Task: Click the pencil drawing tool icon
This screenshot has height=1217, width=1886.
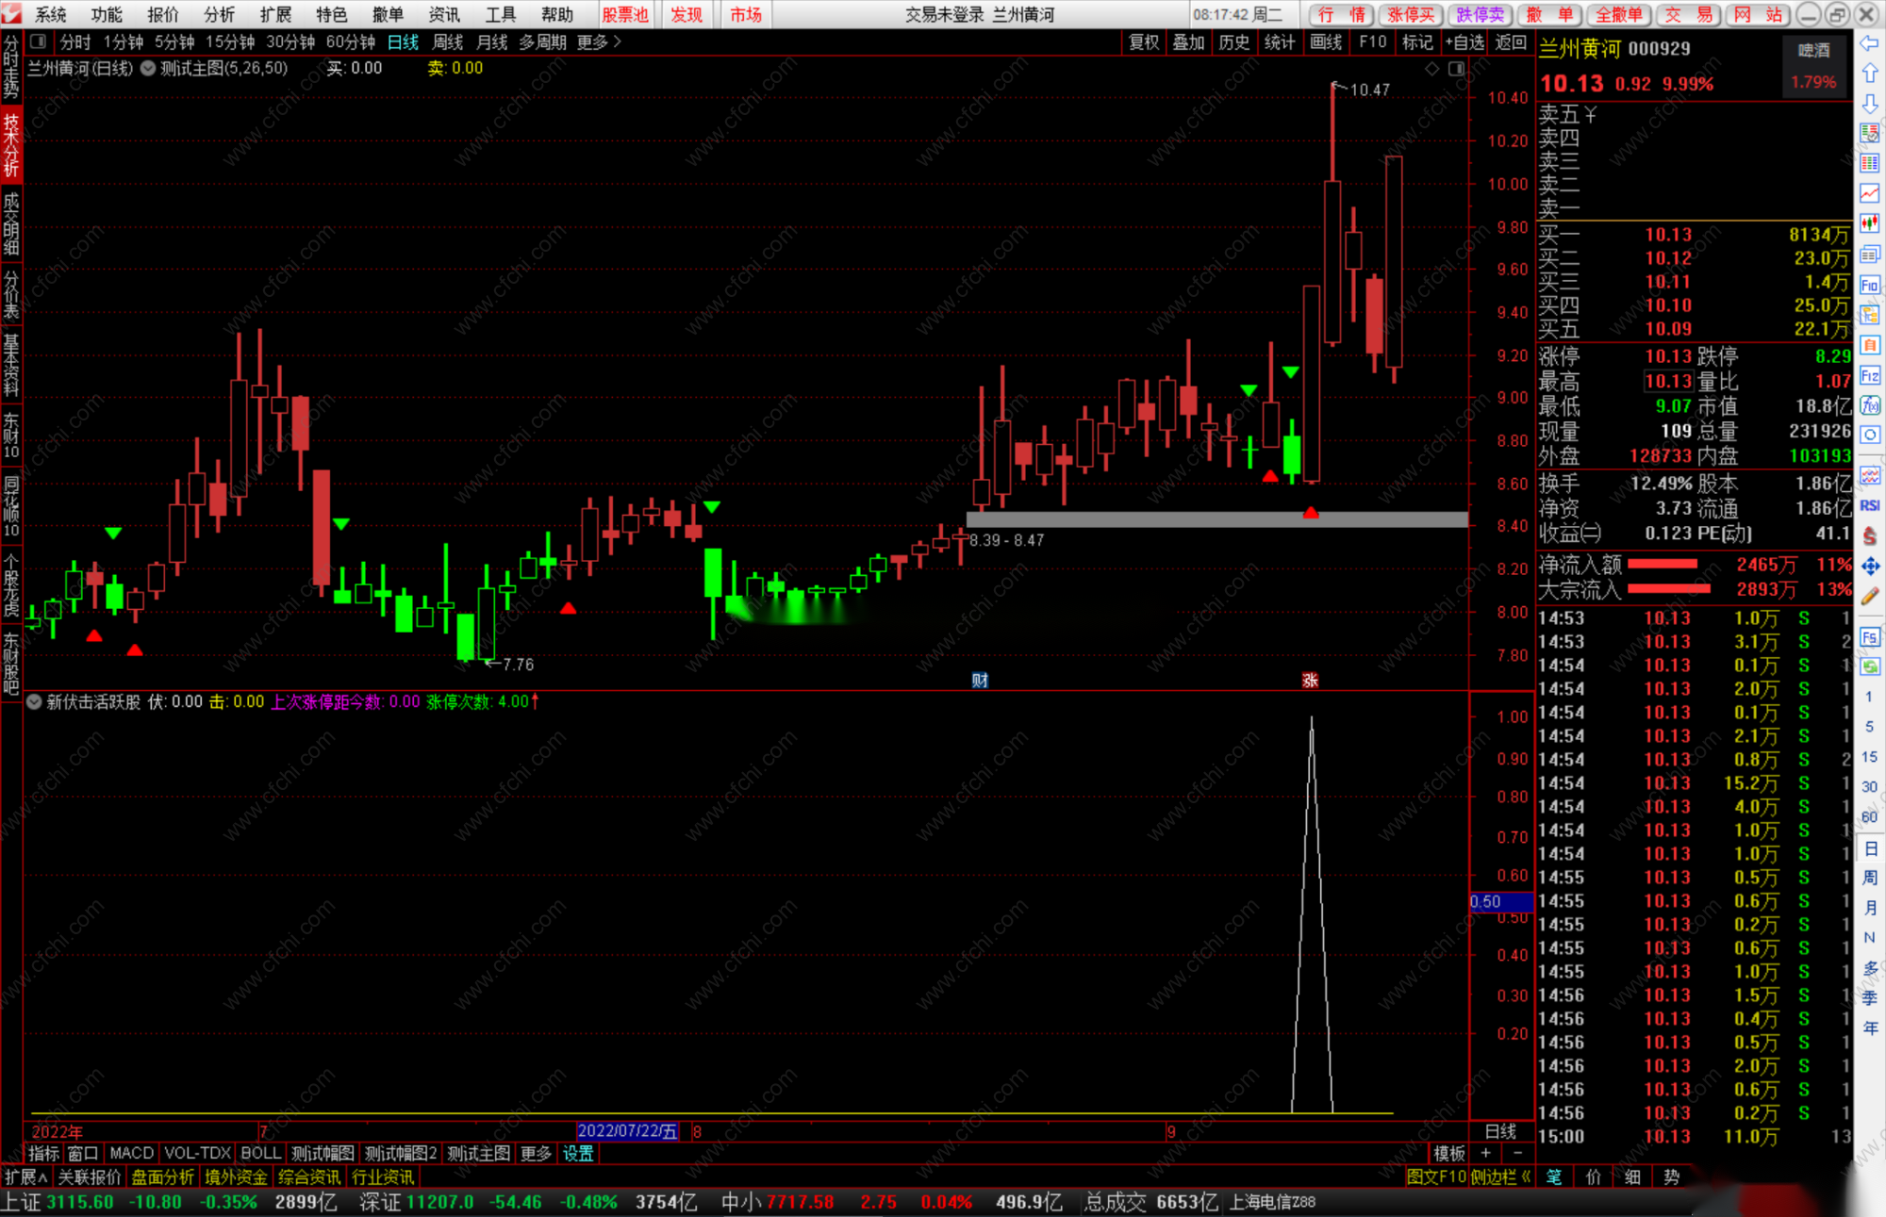Action: 1870,597
